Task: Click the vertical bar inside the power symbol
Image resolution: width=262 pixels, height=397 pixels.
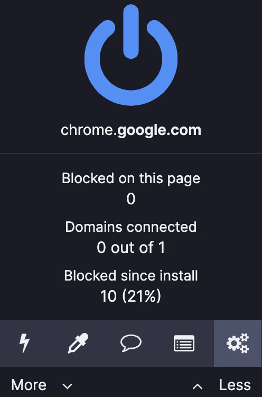Action: [131, 32]
